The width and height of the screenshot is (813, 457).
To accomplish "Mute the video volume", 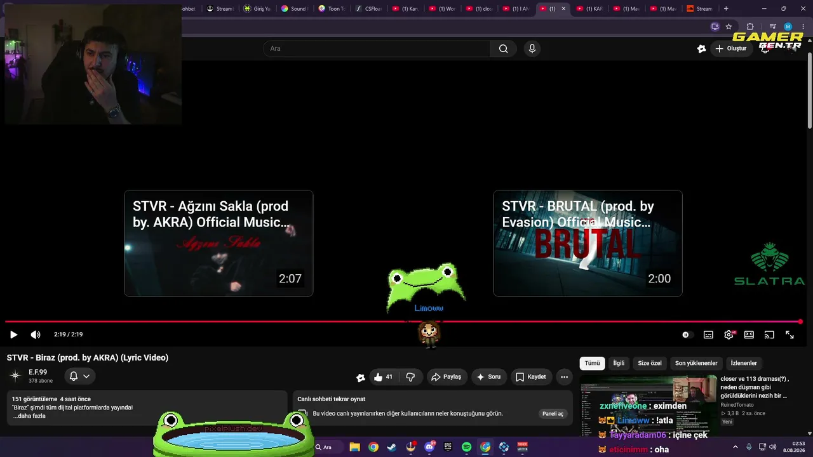I will coord(36,334).
